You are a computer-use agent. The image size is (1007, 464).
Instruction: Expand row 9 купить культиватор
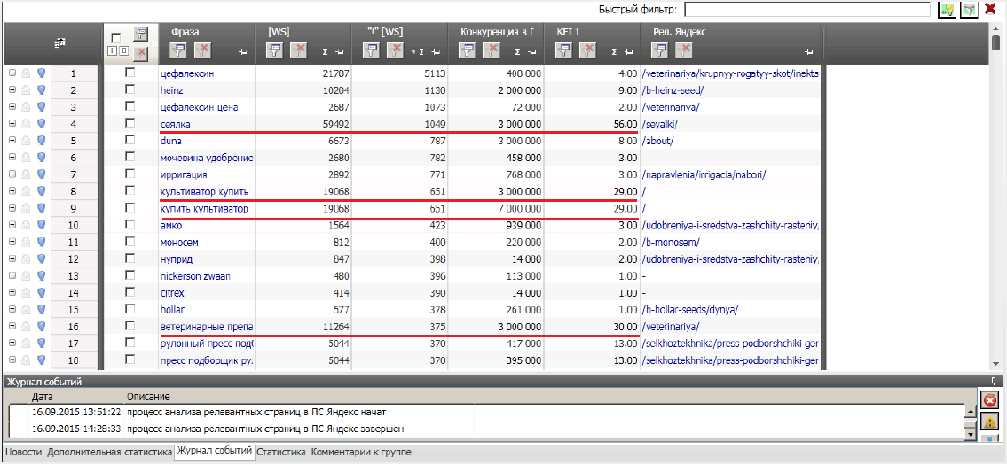[x=12, y=208]
